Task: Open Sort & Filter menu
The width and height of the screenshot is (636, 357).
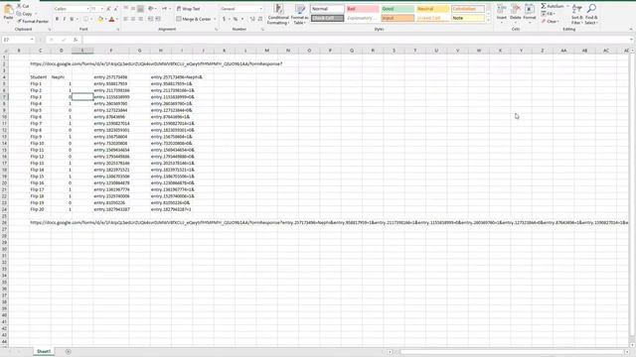Action: click(576, 14)
